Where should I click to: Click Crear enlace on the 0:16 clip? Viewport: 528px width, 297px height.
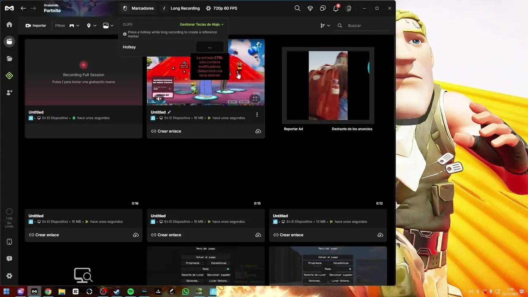point(44,235)
